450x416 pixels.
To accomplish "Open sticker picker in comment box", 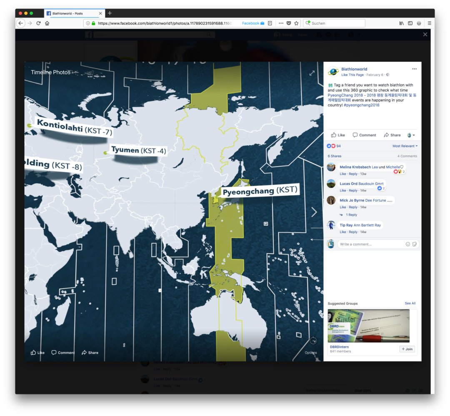I will click(x=415, y=244).
